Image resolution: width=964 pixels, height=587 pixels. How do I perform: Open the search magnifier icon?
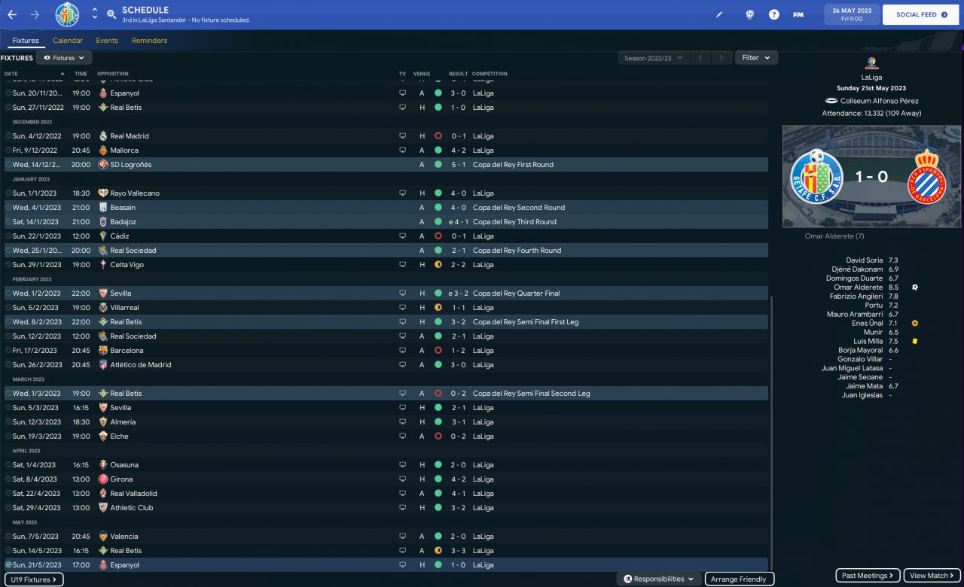click(x=111, y=14)
